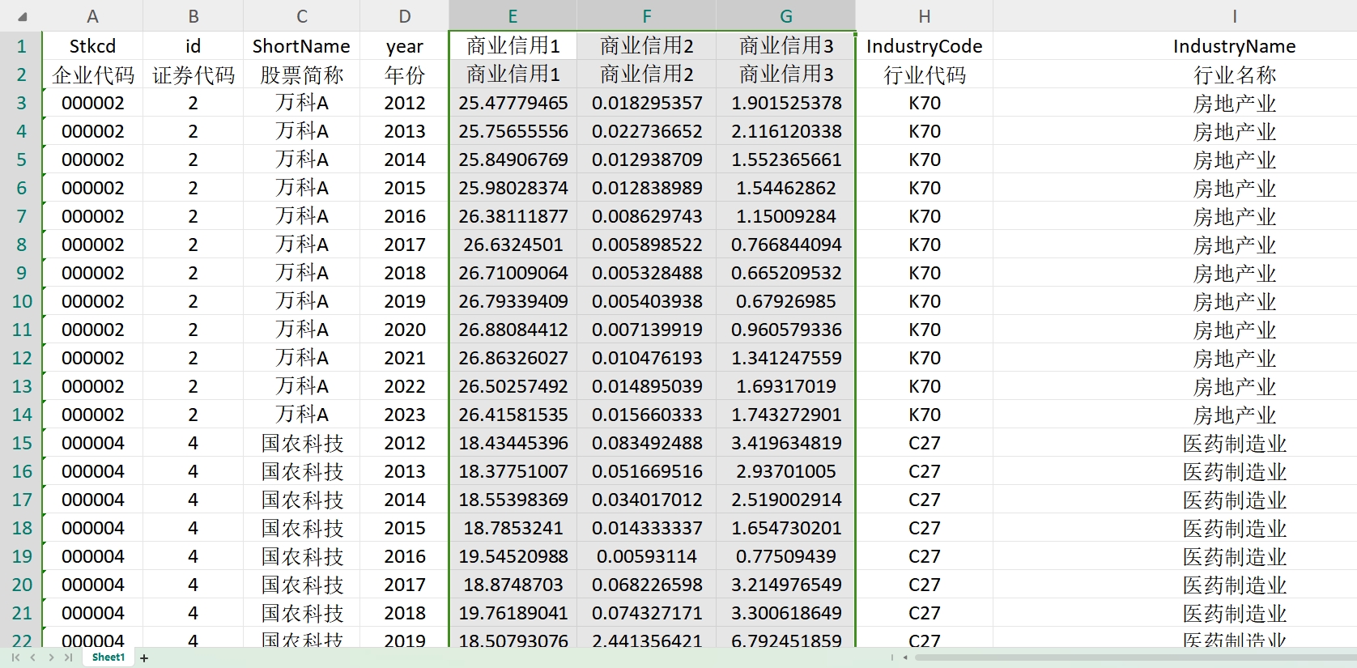Click the "企业代码" cell

pyautogui.click(x=92, y=74)
